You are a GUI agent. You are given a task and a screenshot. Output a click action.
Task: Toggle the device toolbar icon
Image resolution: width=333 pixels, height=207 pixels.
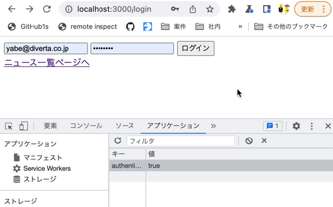point(23,126)
